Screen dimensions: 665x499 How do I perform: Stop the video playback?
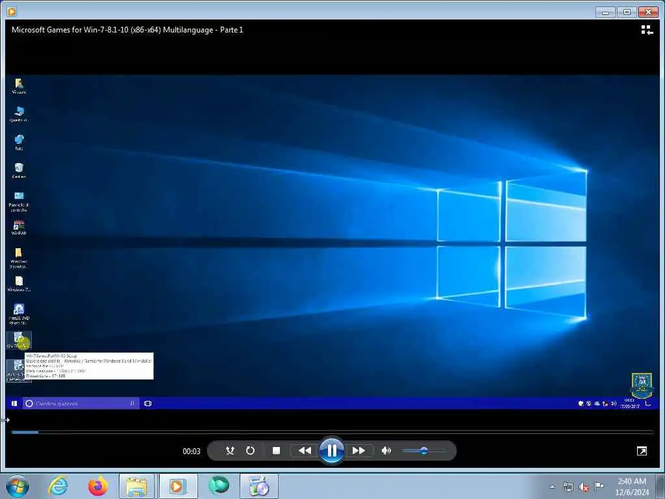tap(276, 451)
